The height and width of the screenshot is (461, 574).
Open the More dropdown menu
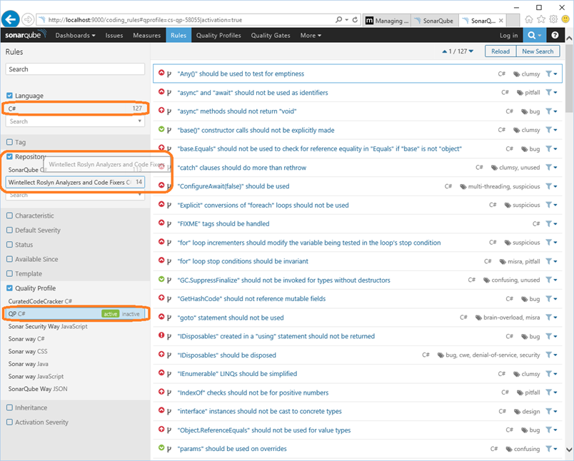[x=311, y=36]
